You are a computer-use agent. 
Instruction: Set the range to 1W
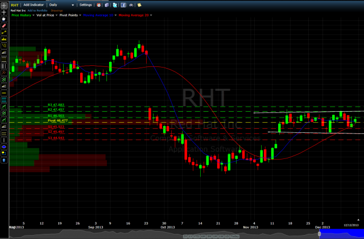(221, 237)
